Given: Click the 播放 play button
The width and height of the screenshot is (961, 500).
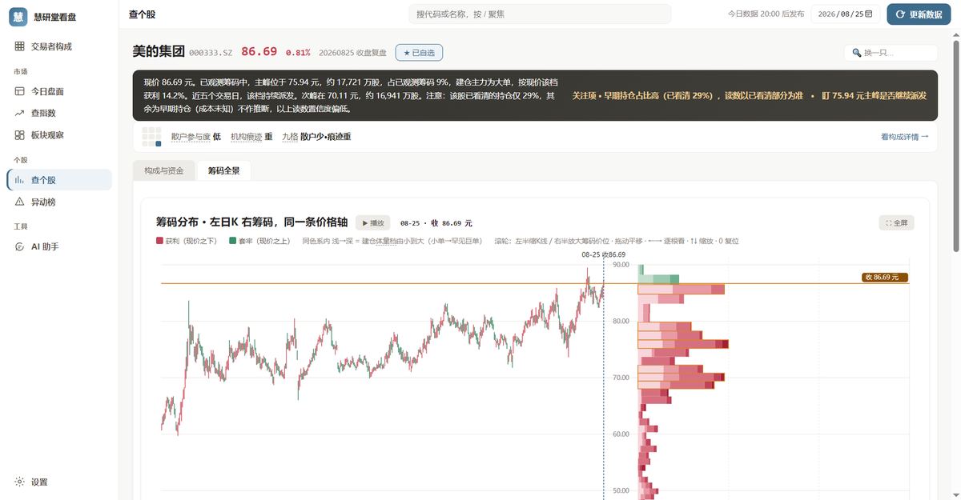Looking at the screenshot, I should coord(372,223).
